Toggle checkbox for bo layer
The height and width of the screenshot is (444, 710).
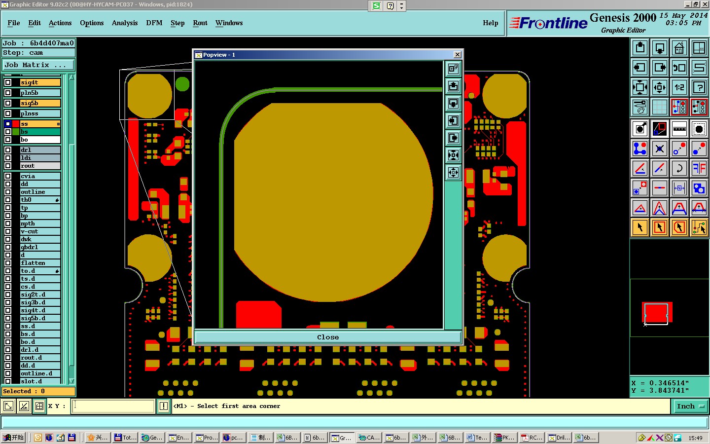point(8,140)
